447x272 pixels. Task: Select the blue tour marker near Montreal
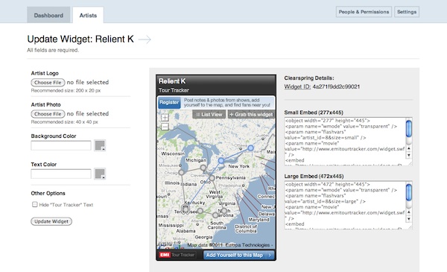pyautogui.click(x=250, y=148)
